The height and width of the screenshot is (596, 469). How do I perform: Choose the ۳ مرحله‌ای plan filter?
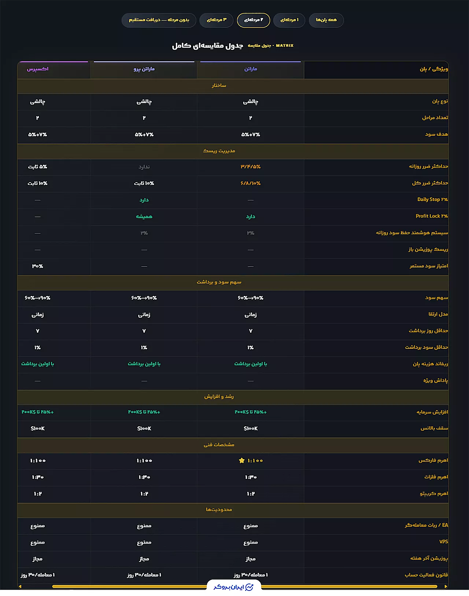coord(217,20)
